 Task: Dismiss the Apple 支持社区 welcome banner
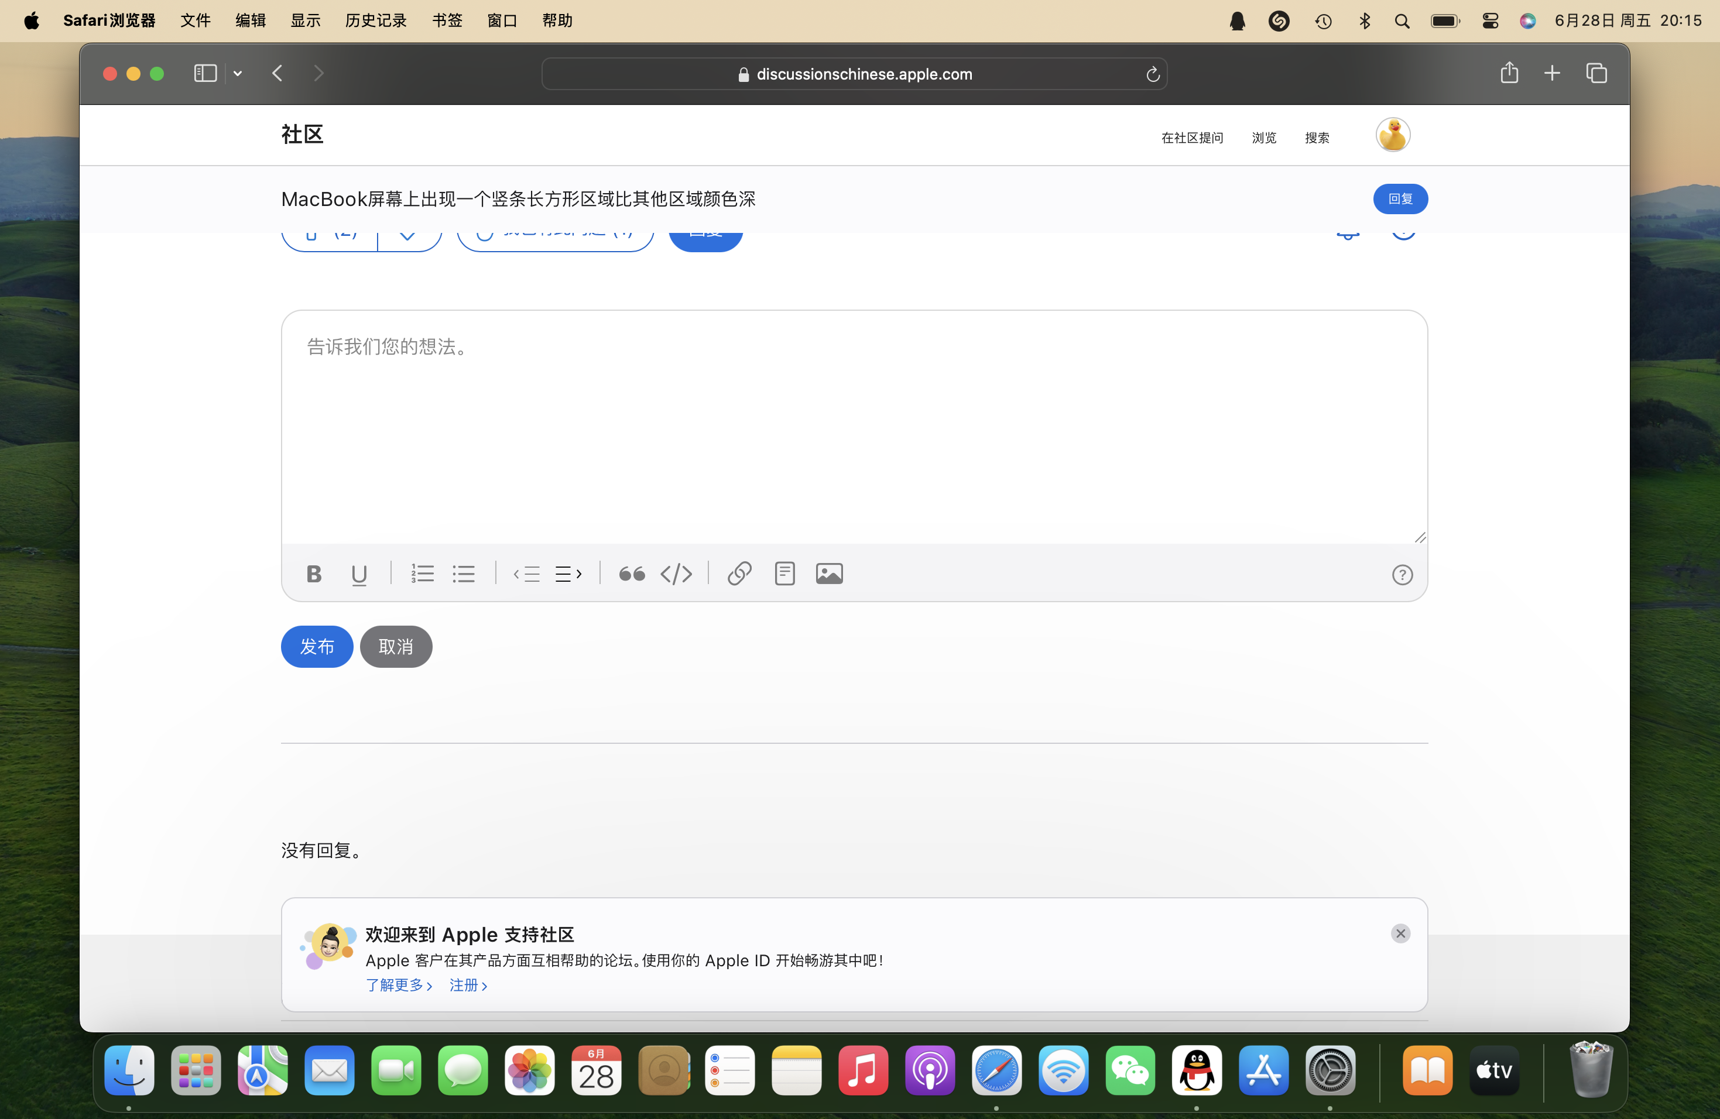[1400, 934]
